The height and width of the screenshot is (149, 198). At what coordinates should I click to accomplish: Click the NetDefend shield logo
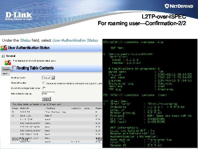(167, 6)
